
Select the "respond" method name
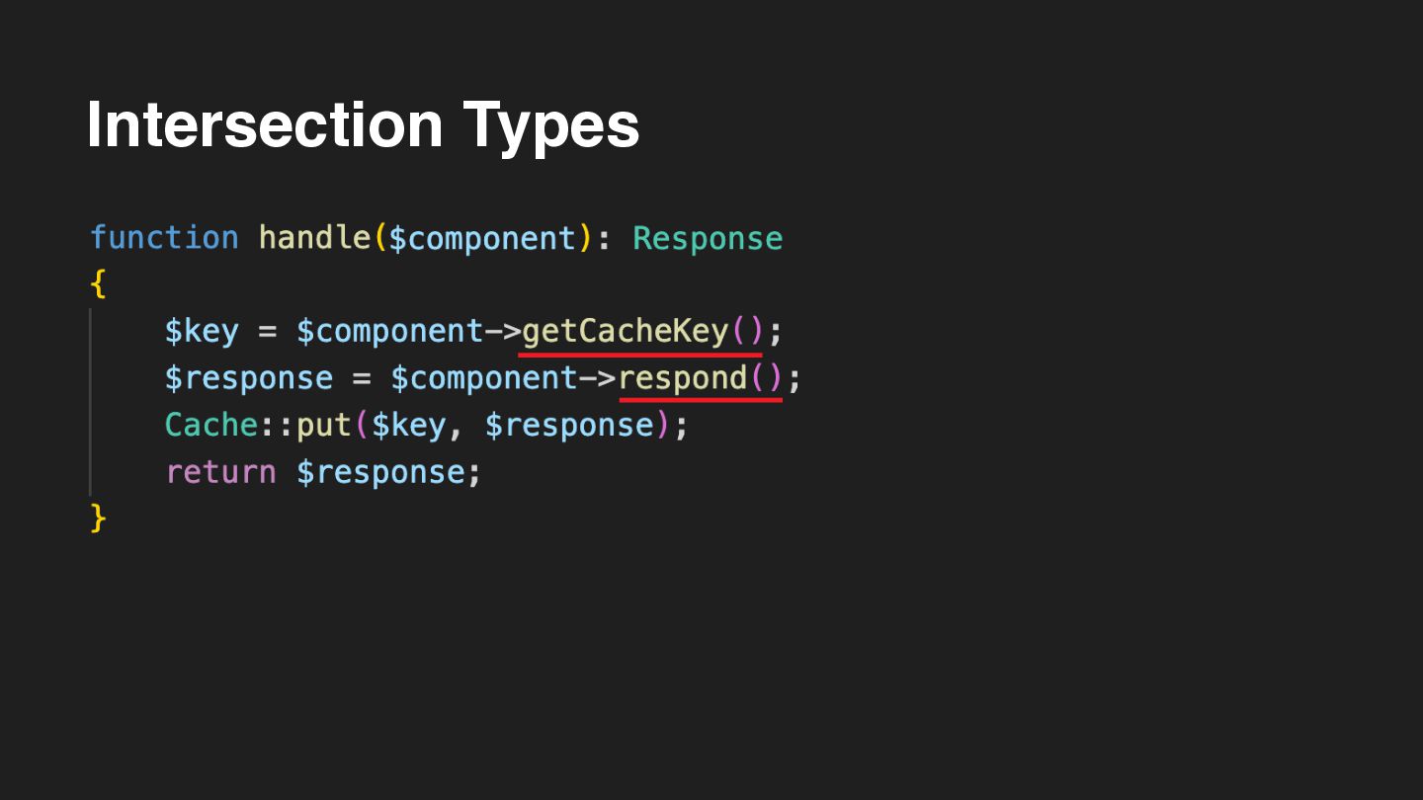(683, 378)
